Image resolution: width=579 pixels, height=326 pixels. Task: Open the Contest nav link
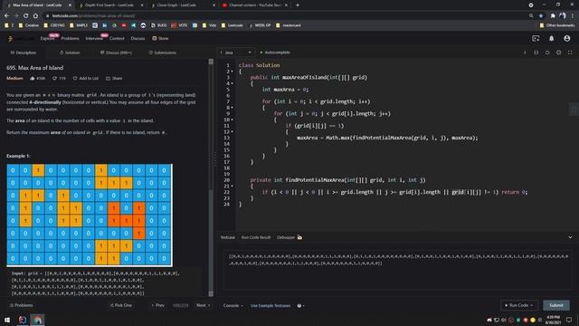pos(117,38)
